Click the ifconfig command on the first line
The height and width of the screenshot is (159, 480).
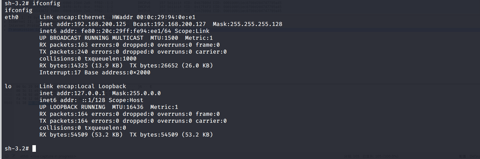click(x=46, y=3)
